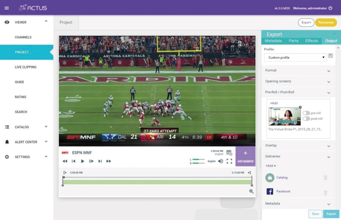Skip to previous frame marker
341x220 pixels.
pos(73,161)
